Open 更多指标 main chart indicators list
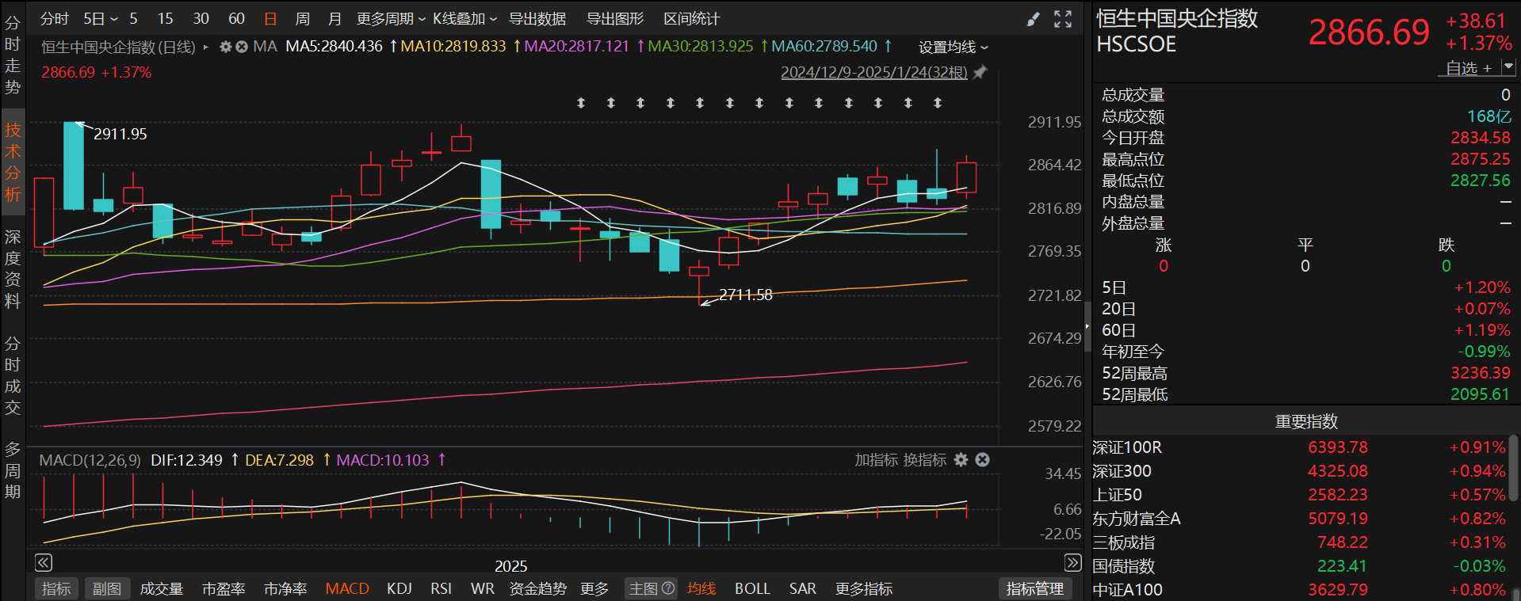 point(864,588)
